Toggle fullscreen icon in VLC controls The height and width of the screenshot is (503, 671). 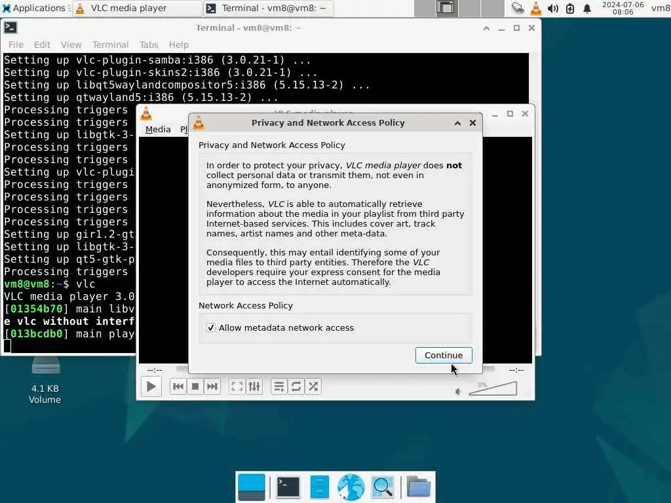237,386
